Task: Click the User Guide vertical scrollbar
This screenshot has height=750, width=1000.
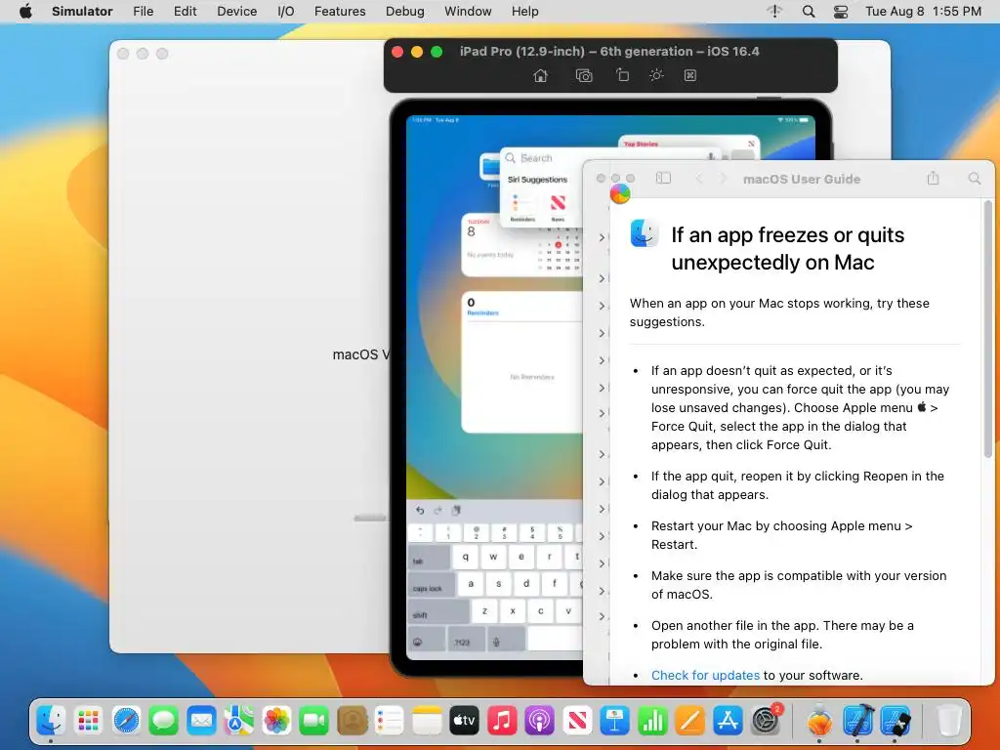Action: pos(988,329)
